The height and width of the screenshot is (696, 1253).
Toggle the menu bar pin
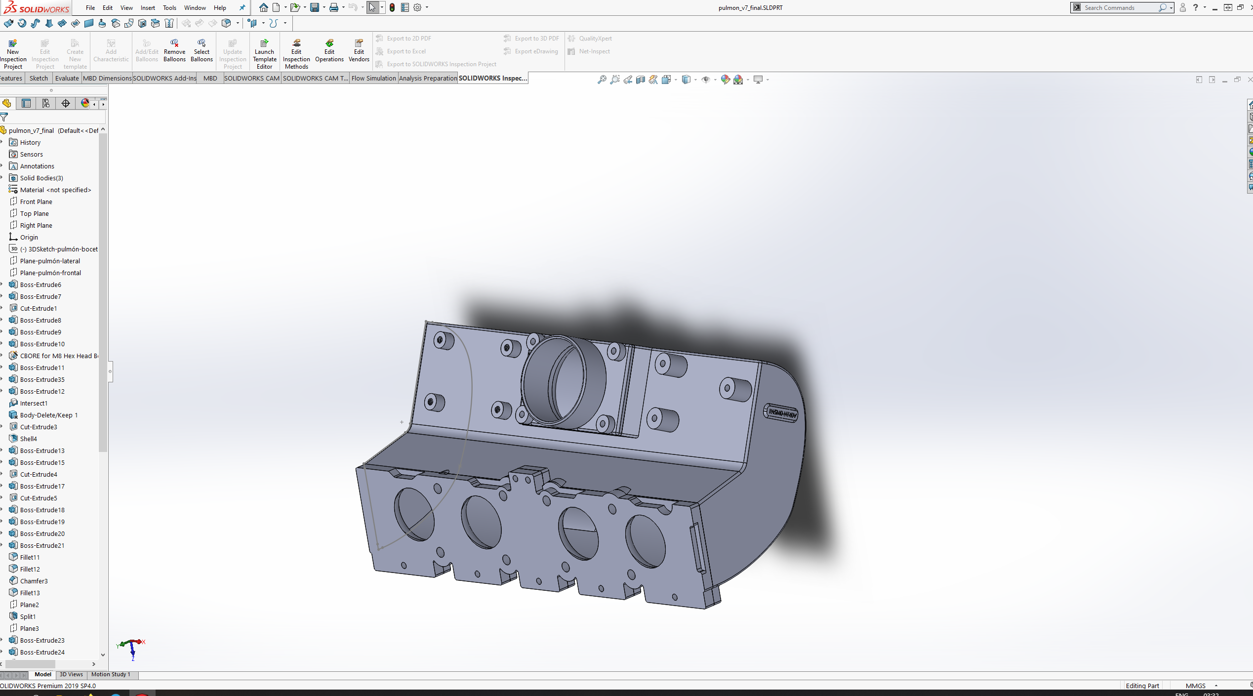click(242, 7)
